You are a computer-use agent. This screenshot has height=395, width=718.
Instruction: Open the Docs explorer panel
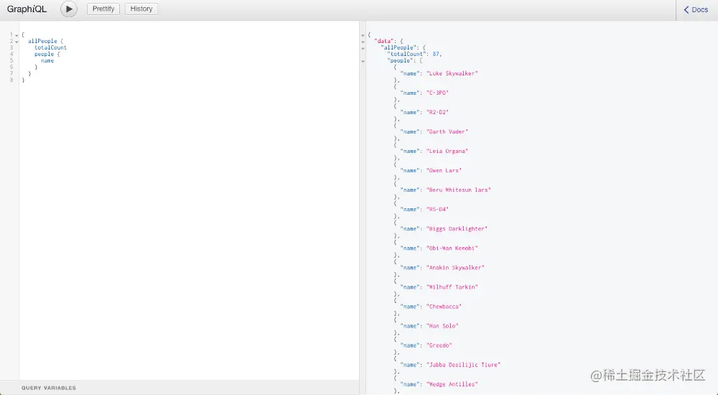pos(696,9)
